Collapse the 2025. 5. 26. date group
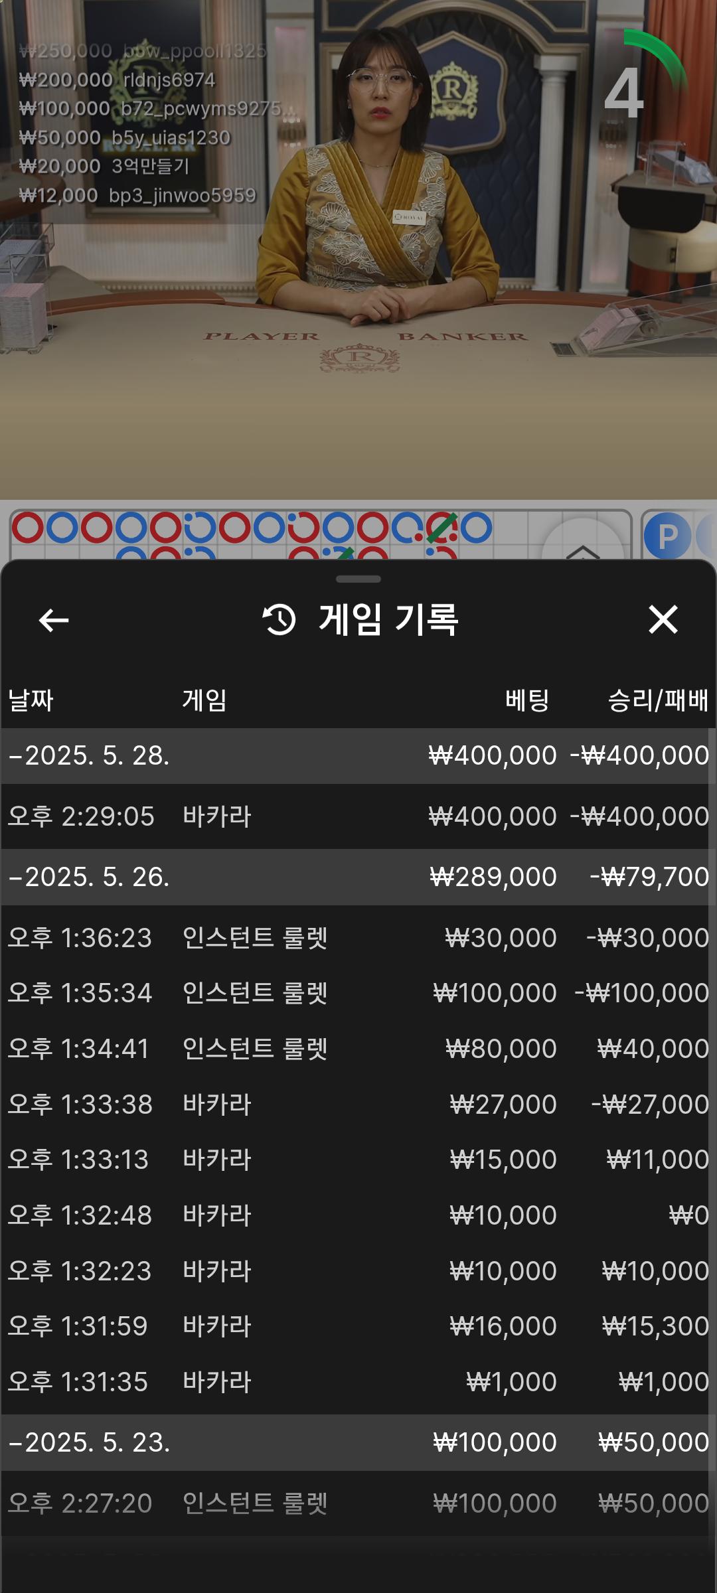Viewport: 717px width, 1593px height. tap(89, 877)
